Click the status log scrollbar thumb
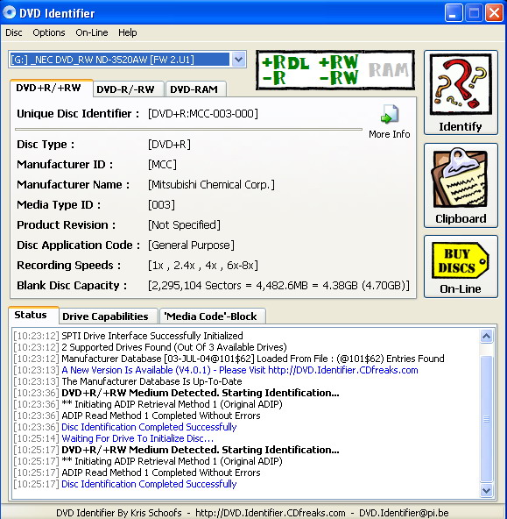Viewport: 507px width, 519px height. 487,419
